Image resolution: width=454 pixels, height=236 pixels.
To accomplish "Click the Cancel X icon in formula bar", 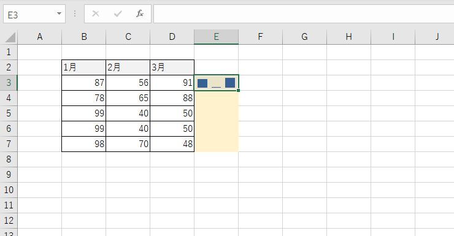I will click(96, 13).
